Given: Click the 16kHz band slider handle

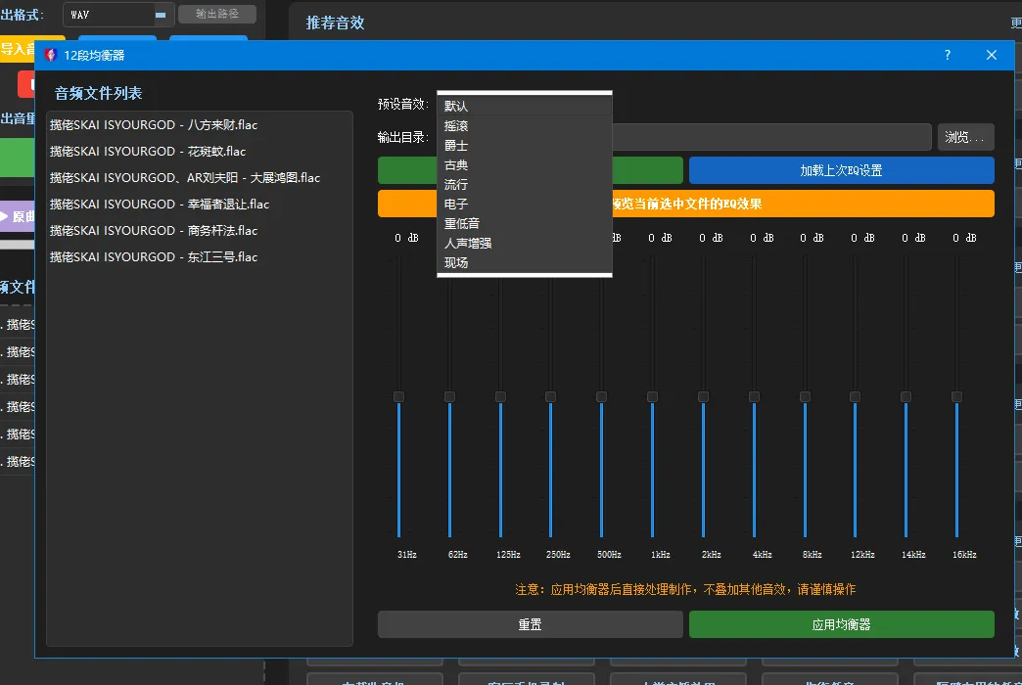Looking at the screenshot, I should (x=956, y=397).
